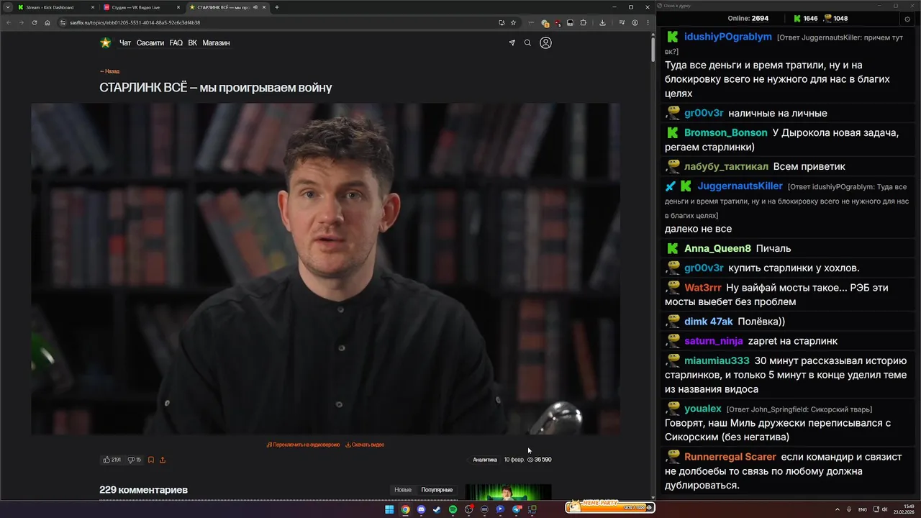Screen dimensions: 921x518
Task: Open the ВК link in site header
Action: tap(193, 43)
